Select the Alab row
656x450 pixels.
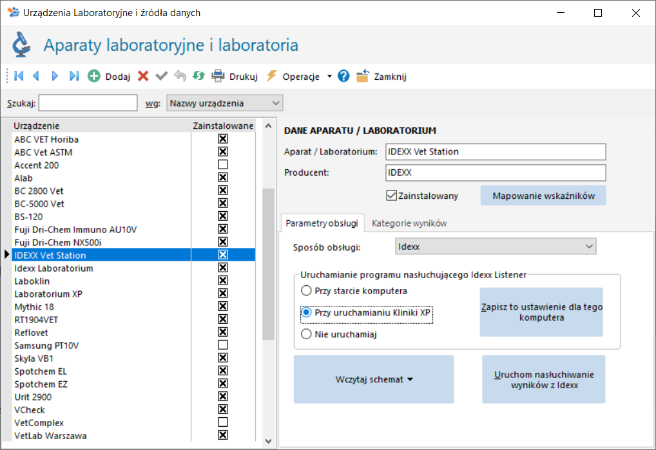click(x=133, y=178)
